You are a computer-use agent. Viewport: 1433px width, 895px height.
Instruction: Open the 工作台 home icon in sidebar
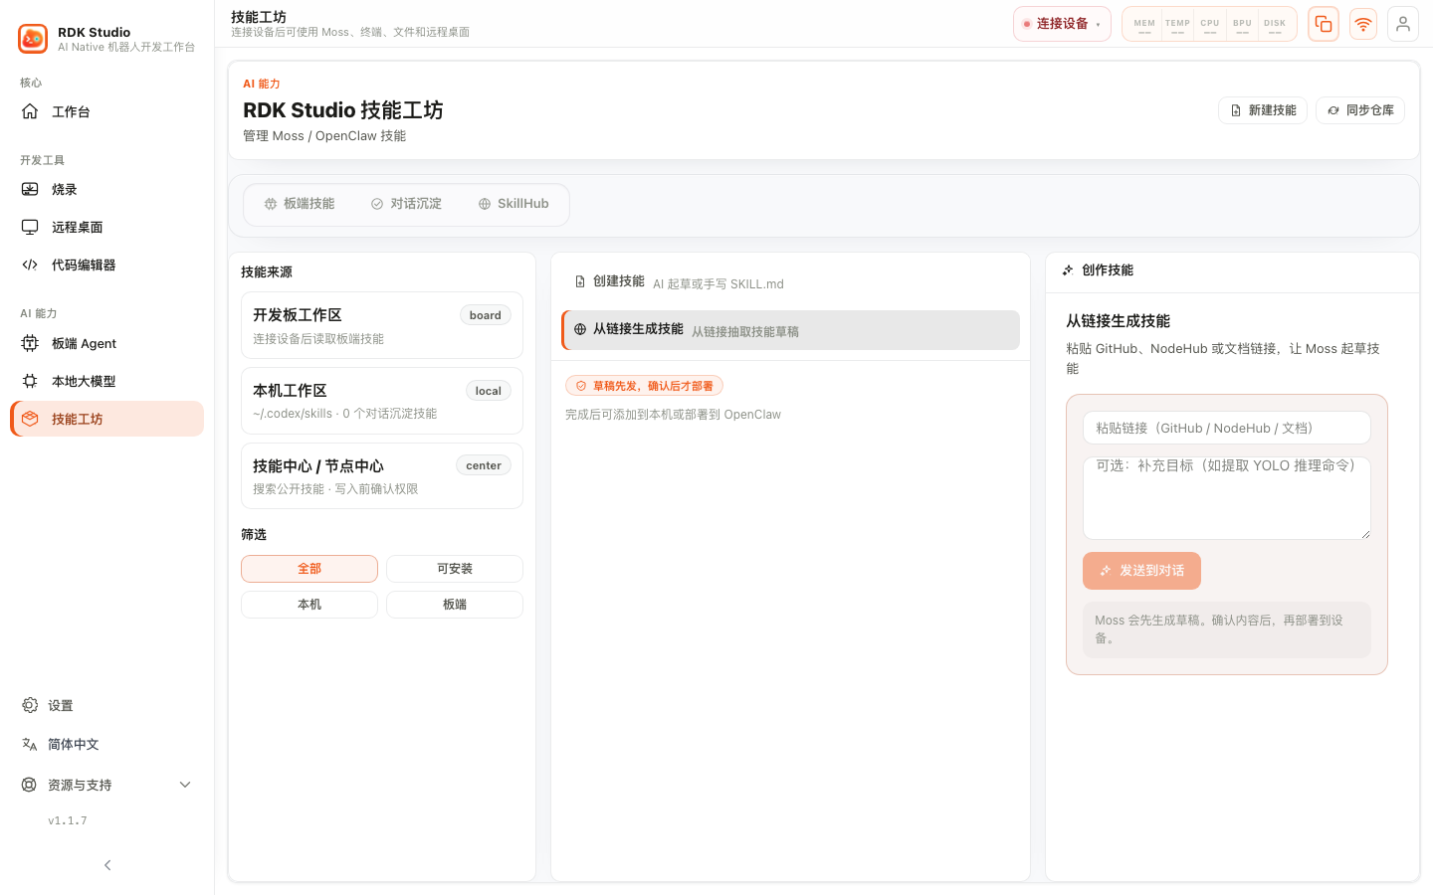pyautogui.click(x=30, y=111)
